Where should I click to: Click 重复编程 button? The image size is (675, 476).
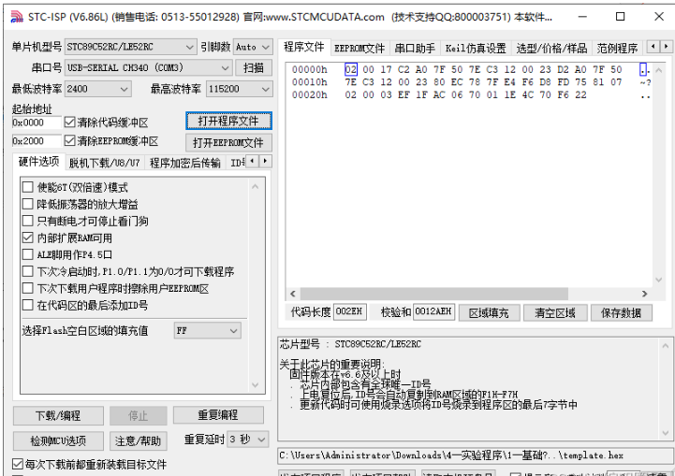tap(218, 415)
